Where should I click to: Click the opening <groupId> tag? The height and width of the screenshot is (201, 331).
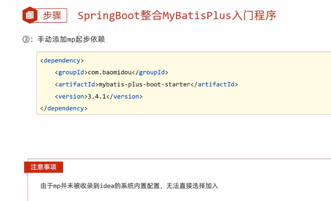(71, 72)
